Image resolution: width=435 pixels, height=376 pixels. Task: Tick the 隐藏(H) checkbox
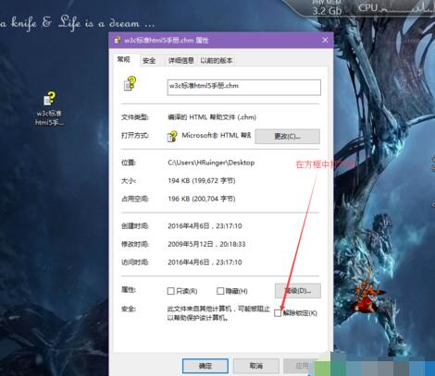pyautogui.click(x=220, y=291)
